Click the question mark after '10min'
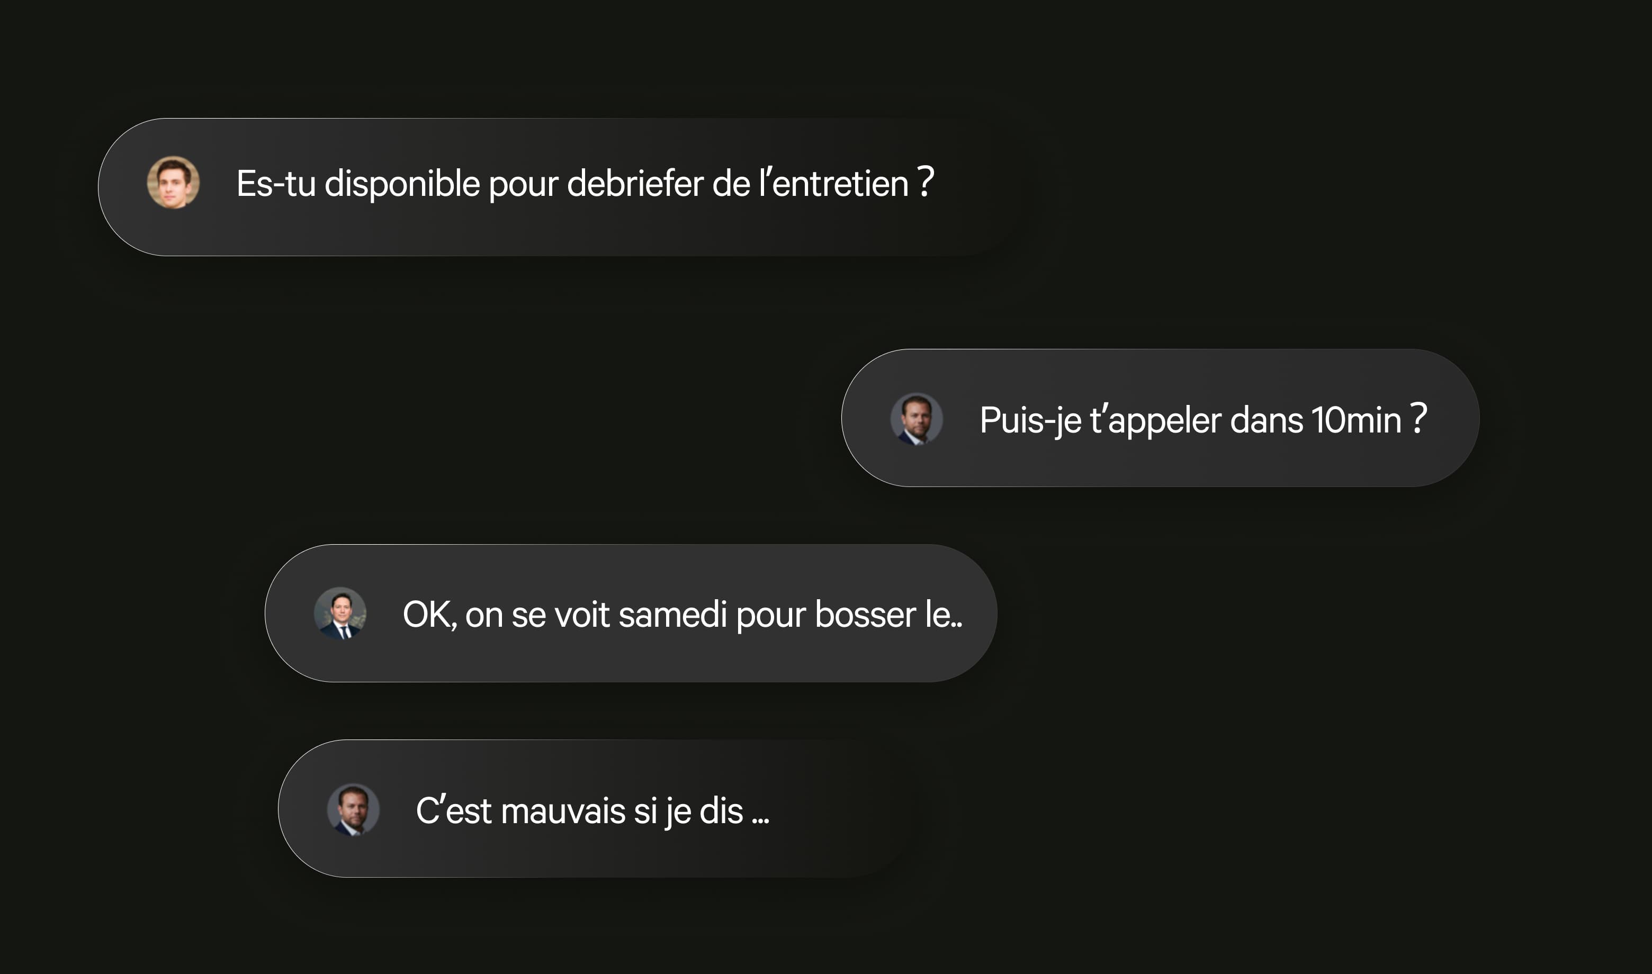 (x=1419, y=418)
